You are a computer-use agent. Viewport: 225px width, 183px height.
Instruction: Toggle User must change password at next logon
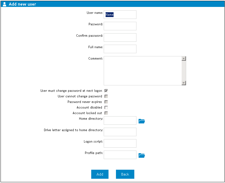(106, 91)
